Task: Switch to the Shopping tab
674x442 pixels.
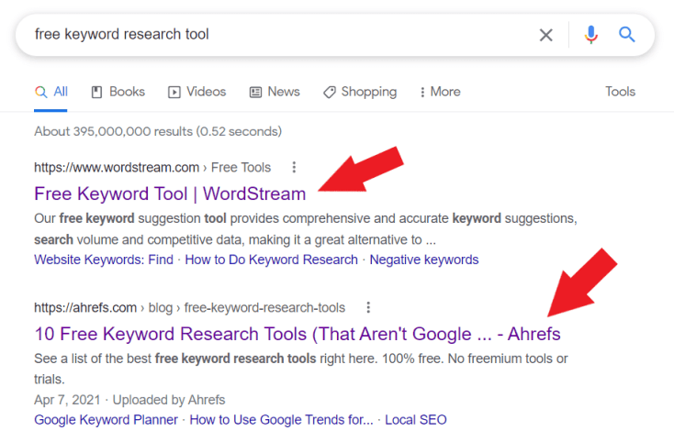Action: coord(360,92)
